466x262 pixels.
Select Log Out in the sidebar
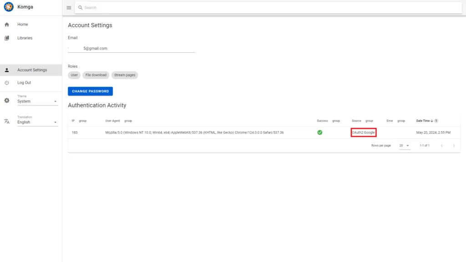click(x=24, y=83)
